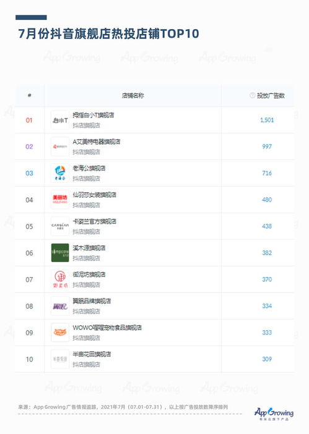
Task: Click the 997 ad count number
Action: pos(267,147)
